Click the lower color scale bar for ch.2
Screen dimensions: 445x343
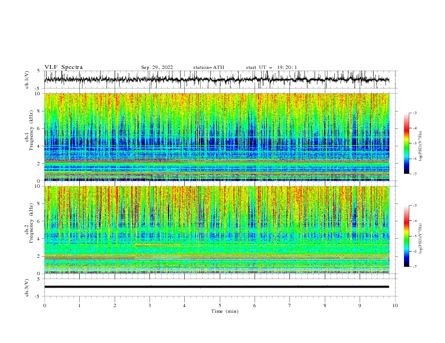(x=406, y=236)
